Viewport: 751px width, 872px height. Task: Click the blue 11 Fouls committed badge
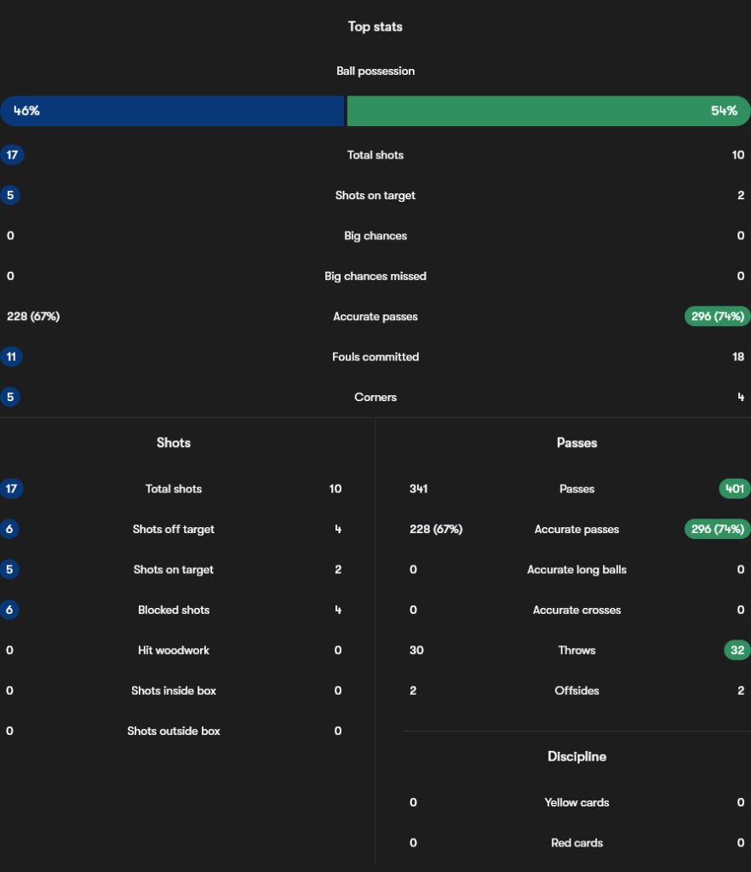pyautogui.click(x=11, y=357)
